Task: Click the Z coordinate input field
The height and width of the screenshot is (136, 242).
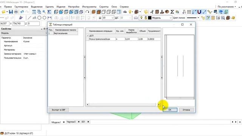Action: pos(34,23)
